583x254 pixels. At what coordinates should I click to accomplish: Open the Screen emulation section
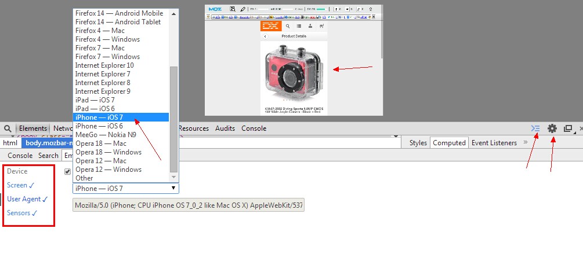coord(20,185)
